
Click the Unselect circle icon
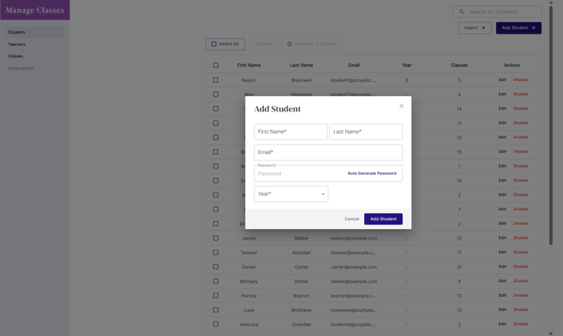point(289,44)
